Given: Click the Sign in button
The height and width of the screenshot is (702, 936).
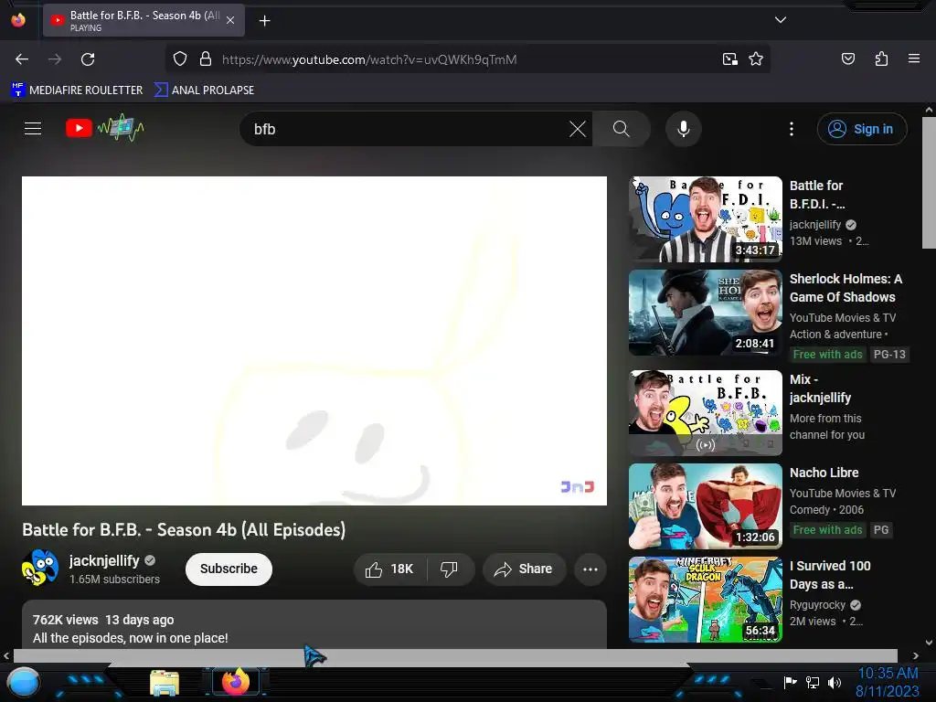Looking at the screenshot, I should 862,129.
